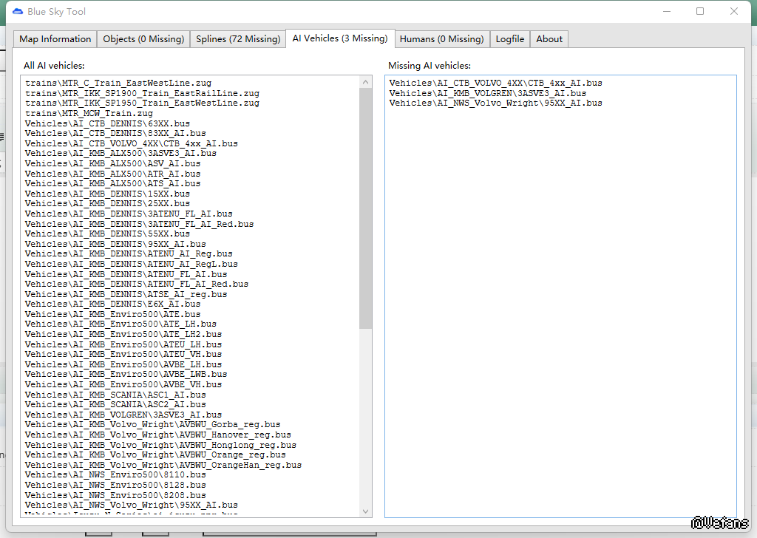This screenshot has width=757, height=538.
Task: Select AI_NWS_Enviro500\8110.bus entry
Action: pos(115,475)
